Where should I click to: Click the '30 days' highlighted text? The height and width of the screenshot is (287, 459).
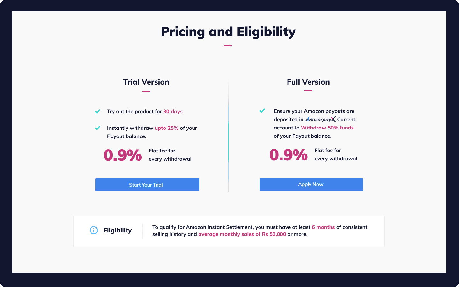tap(173, 111)
